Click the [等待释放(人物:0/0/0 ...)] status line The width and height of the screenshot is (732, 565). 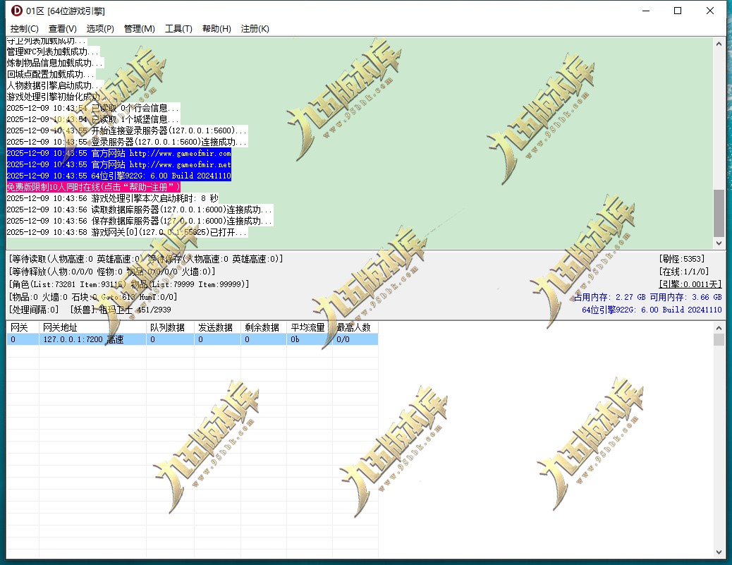click(112, 272)
